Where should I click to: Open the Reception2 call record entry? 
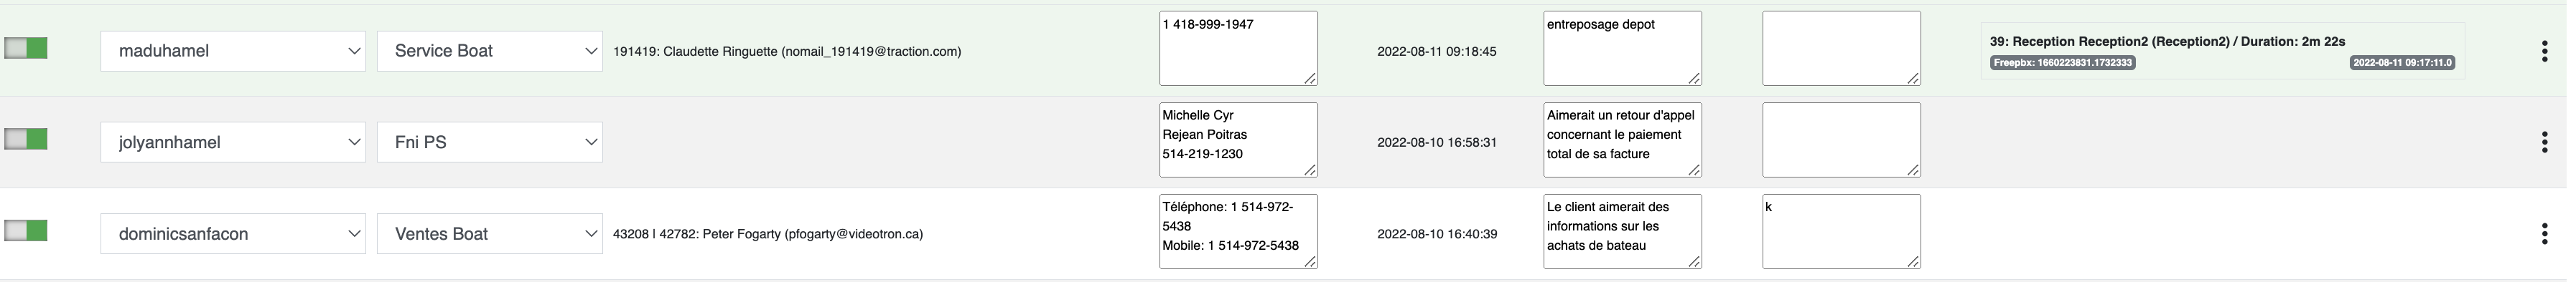coord(2222,51)
